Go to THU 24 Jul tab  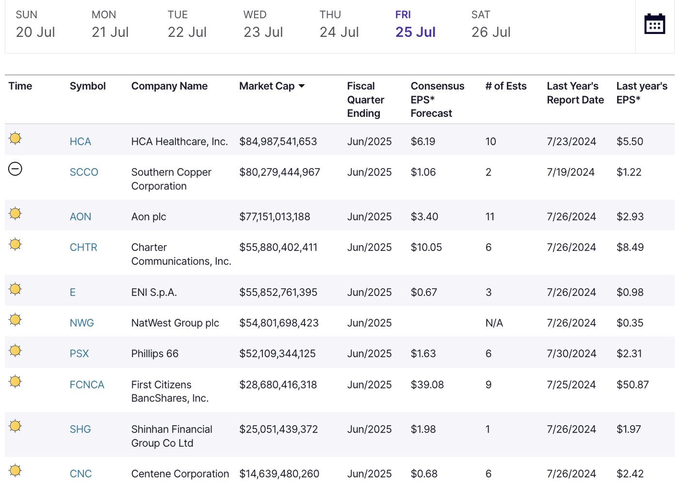tap(339, 24)
